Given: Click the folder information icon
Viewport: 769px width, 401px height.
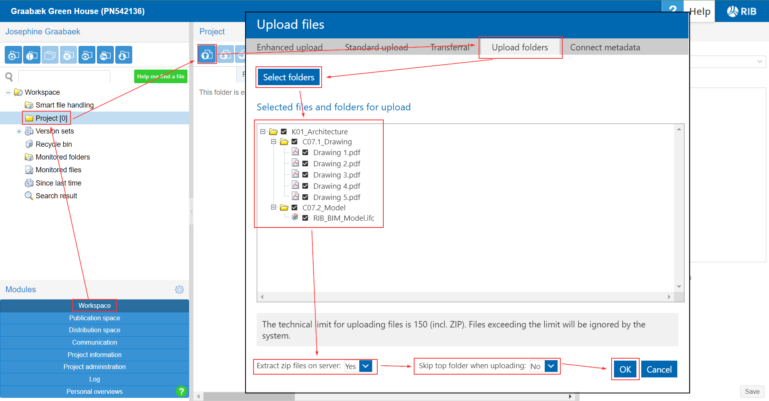Looking at the screenshot, I should coord(32,55).
